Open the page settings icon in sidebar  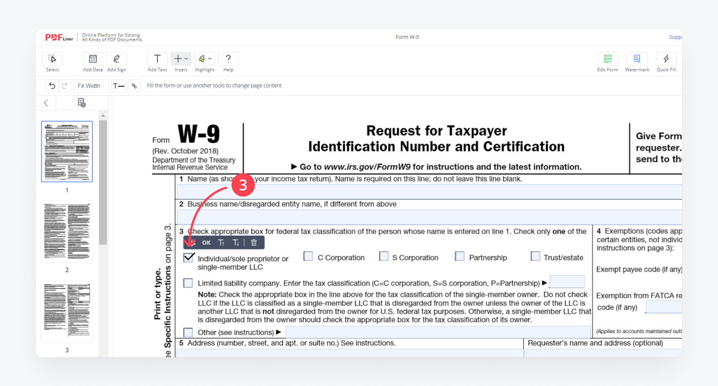click(82, 103)
